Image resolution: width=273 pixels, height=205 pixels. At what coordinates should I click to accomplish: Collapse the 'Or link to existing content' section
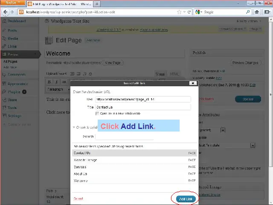(x=74, y=127)
